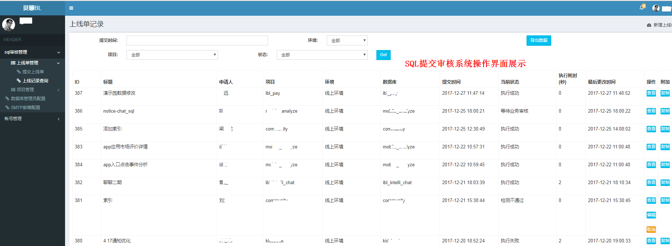Click 复制 button for record 380
This screenshot has width=672, height=246.
click(665, 241)
